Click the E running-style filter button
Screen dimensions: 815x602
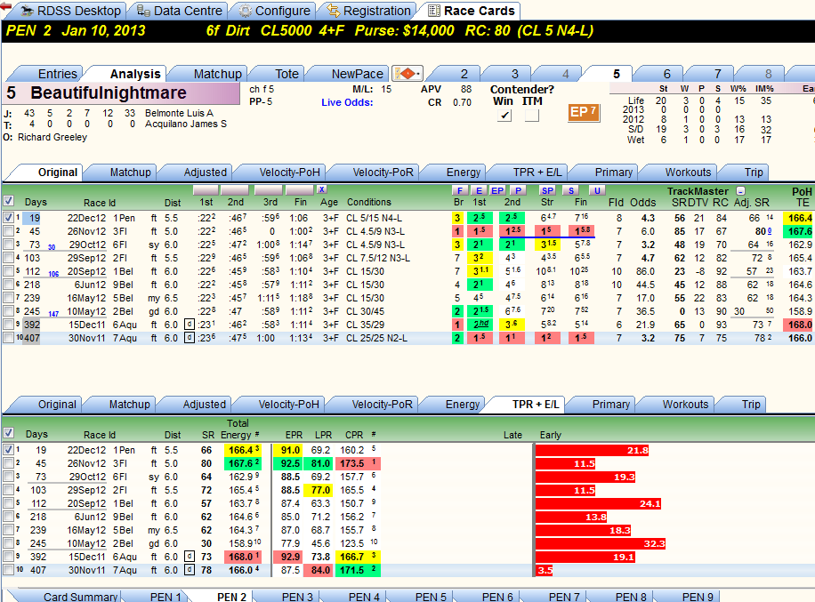coord(479,190)
